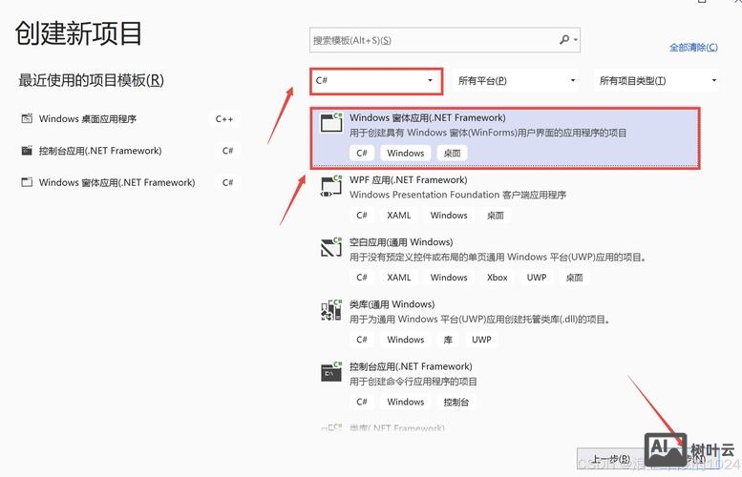Select recent template 控制台应用(.NET Framework)
Viewport: 742px width, 477px height.
pos(100,151)
